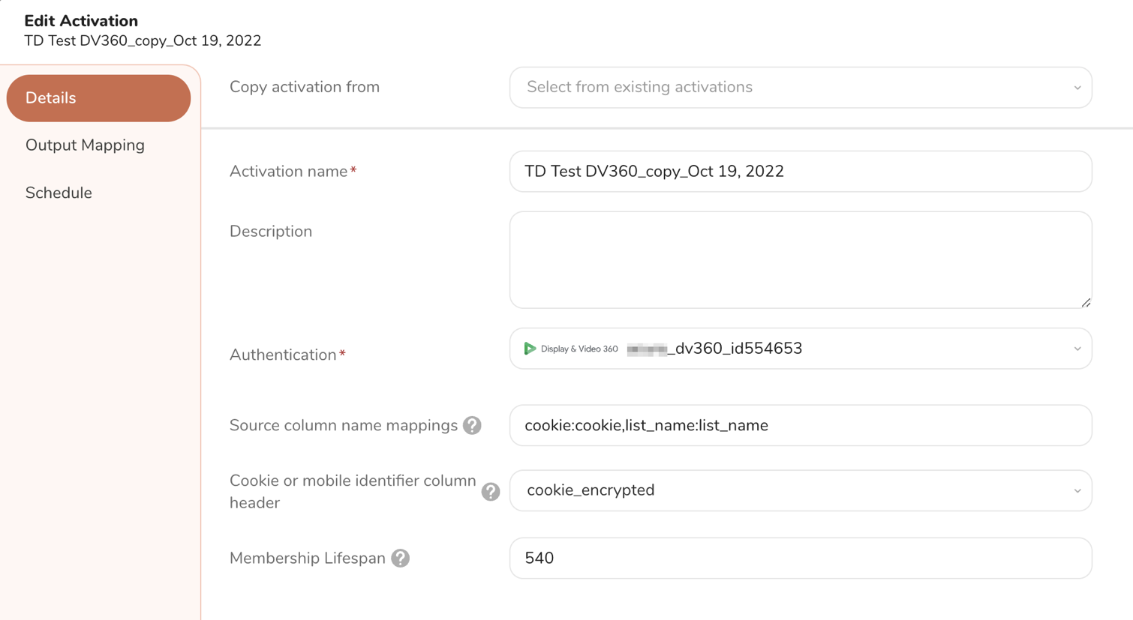Click the help icon next to Cookie or mobile identifier
This screenshot has width=1133, height=620.
coord(491,492)
